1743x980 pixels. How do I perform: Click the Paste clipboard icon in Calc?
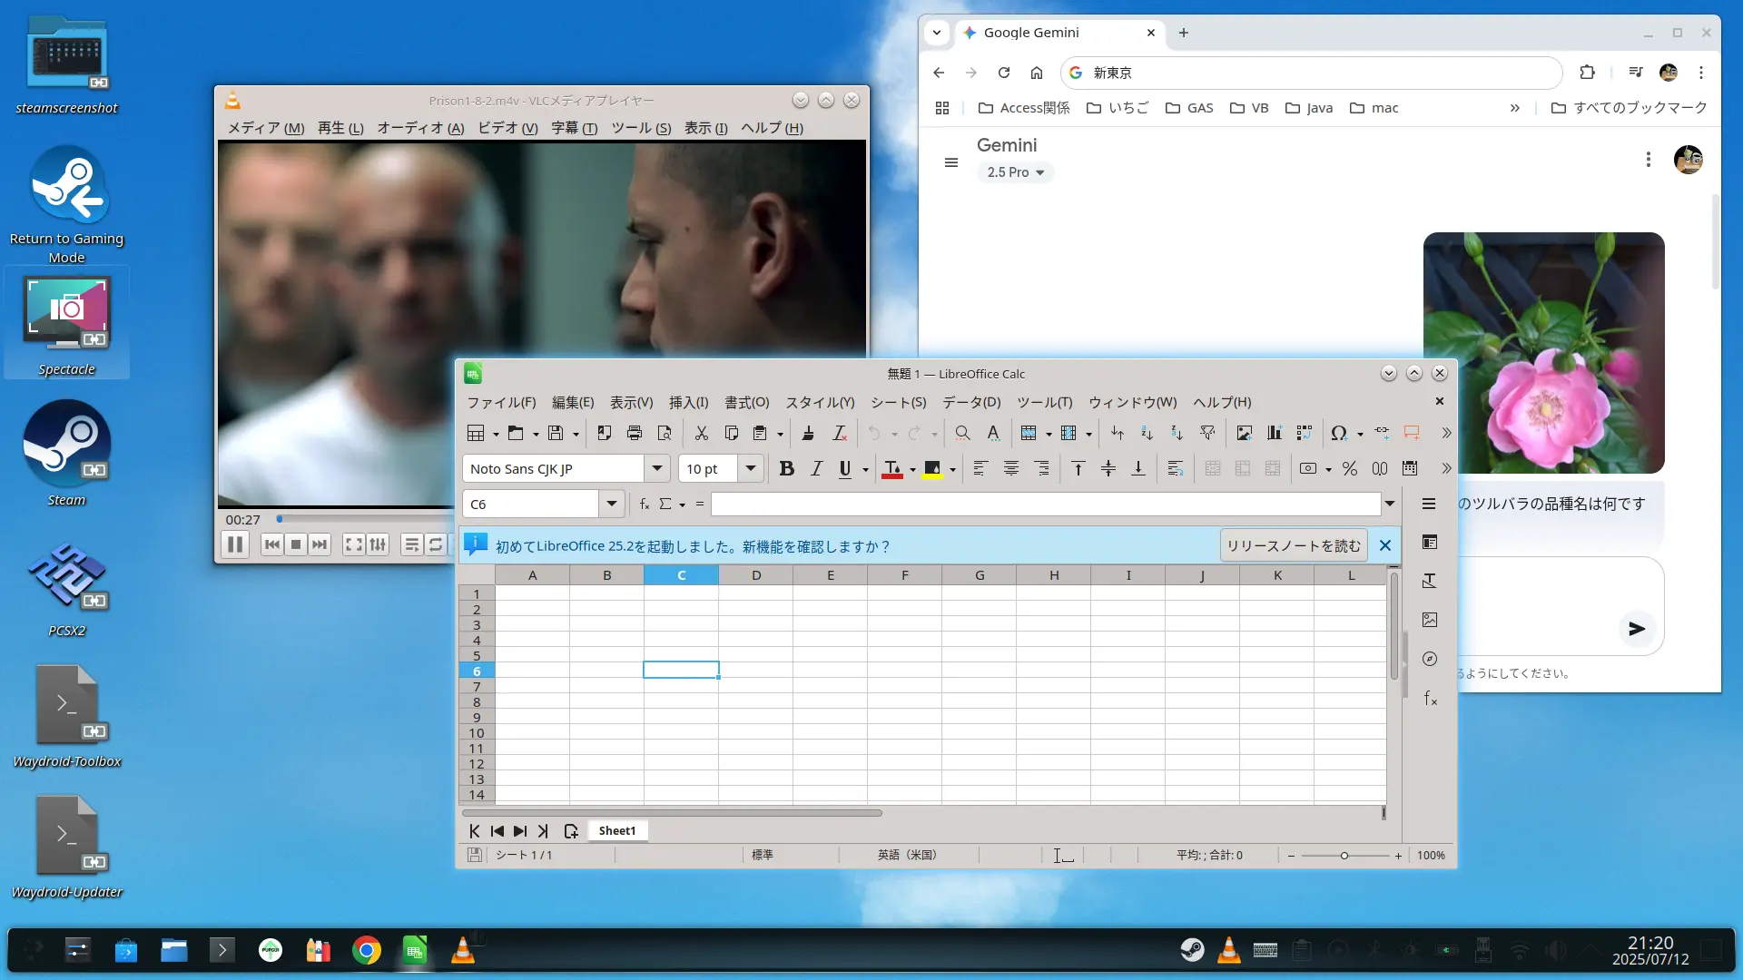pyautogui.click(x=761, y=433)
